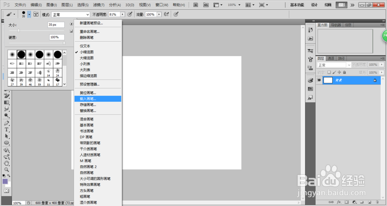This screenshot has width=387, height=206.
Task: Select the Dodge tool
Action: pyautogui.click(x=7, y=115)
